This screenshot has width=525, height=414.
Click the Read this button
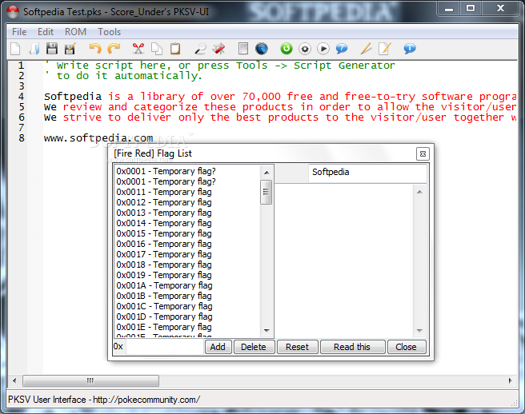coord(352,347)
